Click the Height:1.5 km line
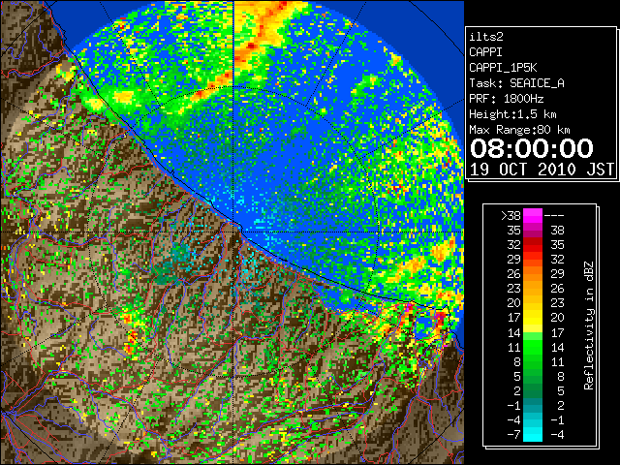The height and width of the screenshot is (465, 620). pyautogui.click(x=512, y=114)
